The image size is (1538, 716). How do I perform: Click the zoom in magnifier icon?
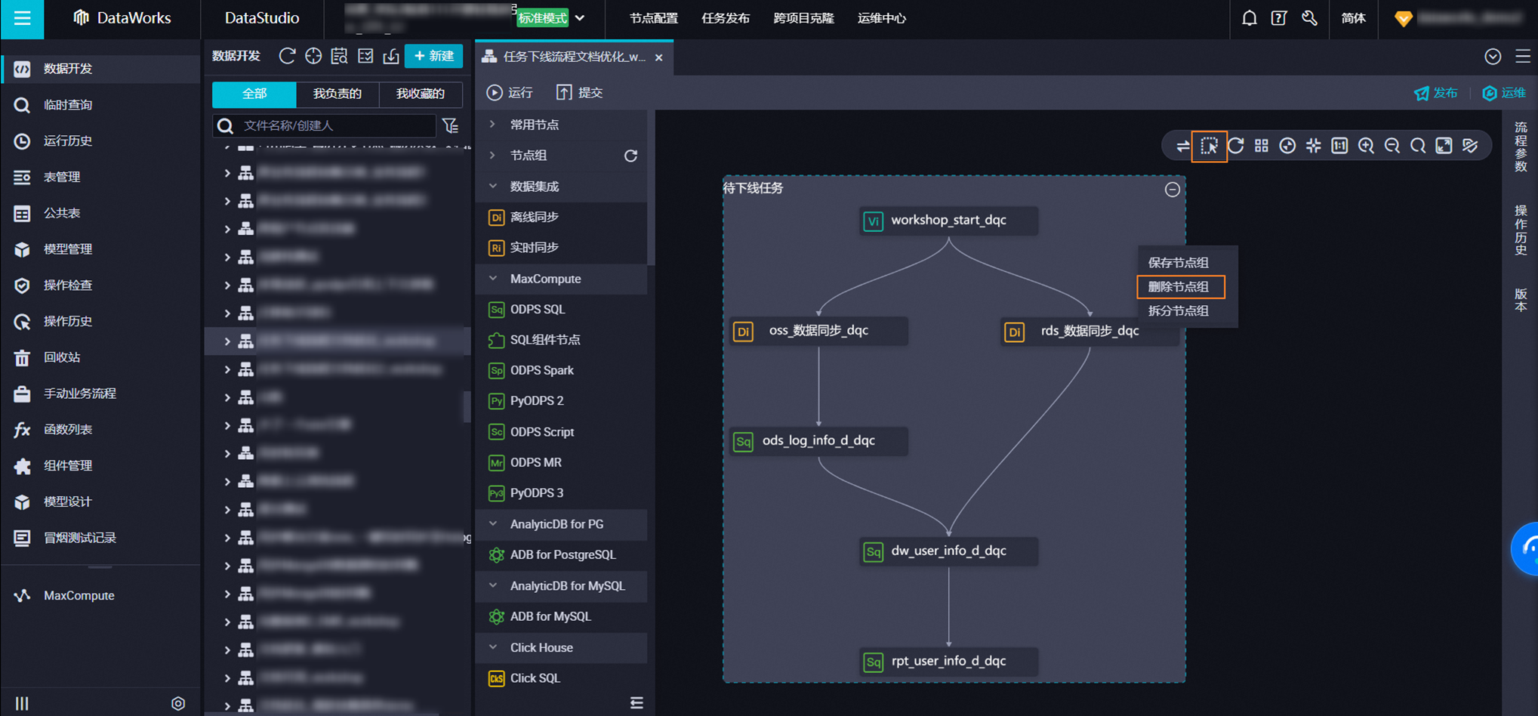click(1366, 146)
